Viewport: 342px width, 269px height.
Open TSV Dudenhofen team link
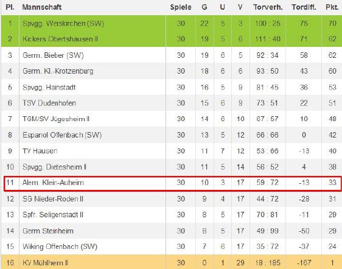[x=49, y=103]
